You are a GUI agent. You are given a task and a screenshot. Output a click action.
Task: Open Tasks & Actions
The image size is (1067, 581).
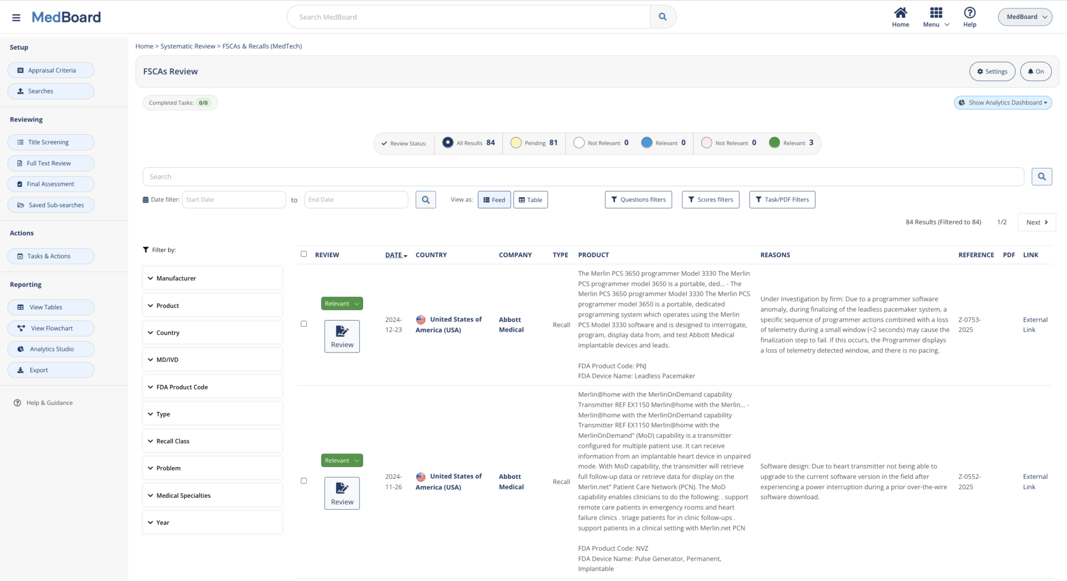(x=51, y=256)
